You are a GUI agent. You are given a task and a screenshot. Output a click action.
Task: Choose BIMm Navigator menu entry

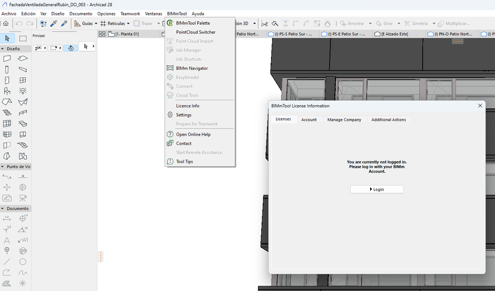[200, 68]
